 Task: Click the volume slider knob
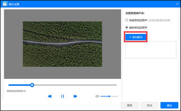109,96
